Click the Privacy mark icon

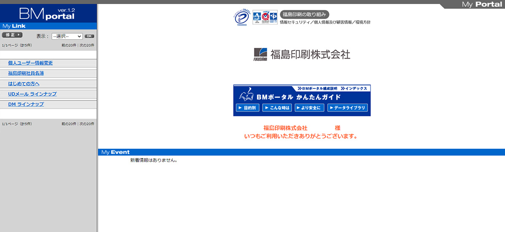(242, 18)
